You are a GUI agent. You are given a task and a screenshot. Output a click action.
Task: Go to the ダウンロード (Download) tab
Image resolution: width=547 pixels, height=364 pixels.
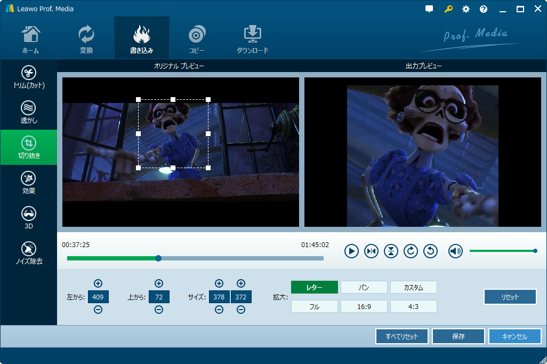tap(252, 38)
